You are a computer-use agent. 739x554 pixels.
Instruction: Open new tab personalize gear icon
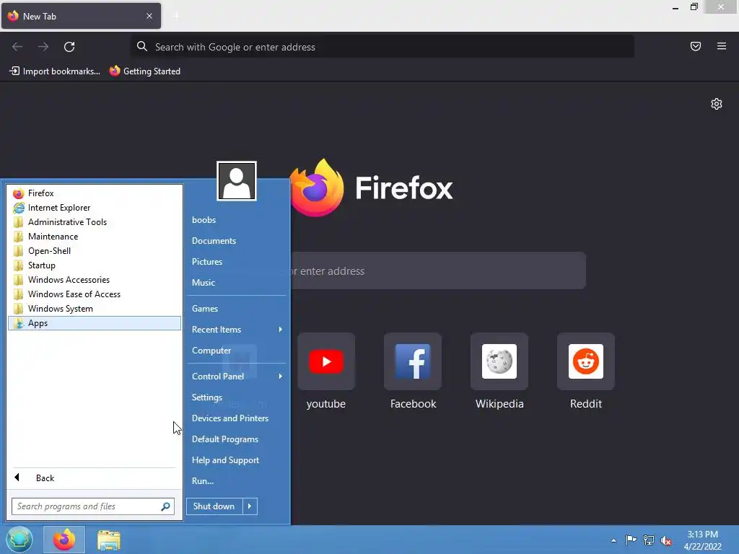coord(717,104)
